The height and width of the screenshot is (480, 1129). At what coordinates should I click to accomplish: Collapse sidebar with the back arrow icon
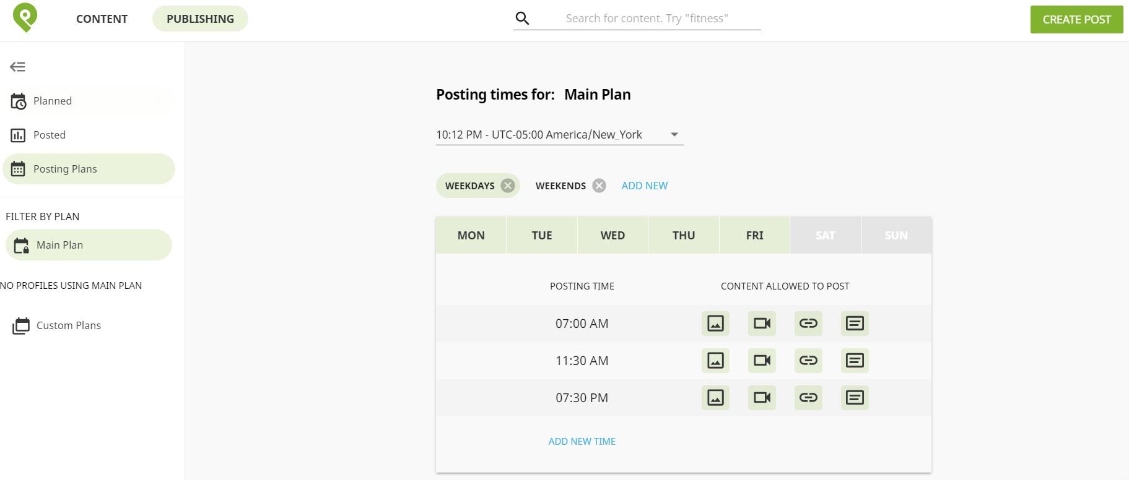pyautogui.click(x=17, y=67)
